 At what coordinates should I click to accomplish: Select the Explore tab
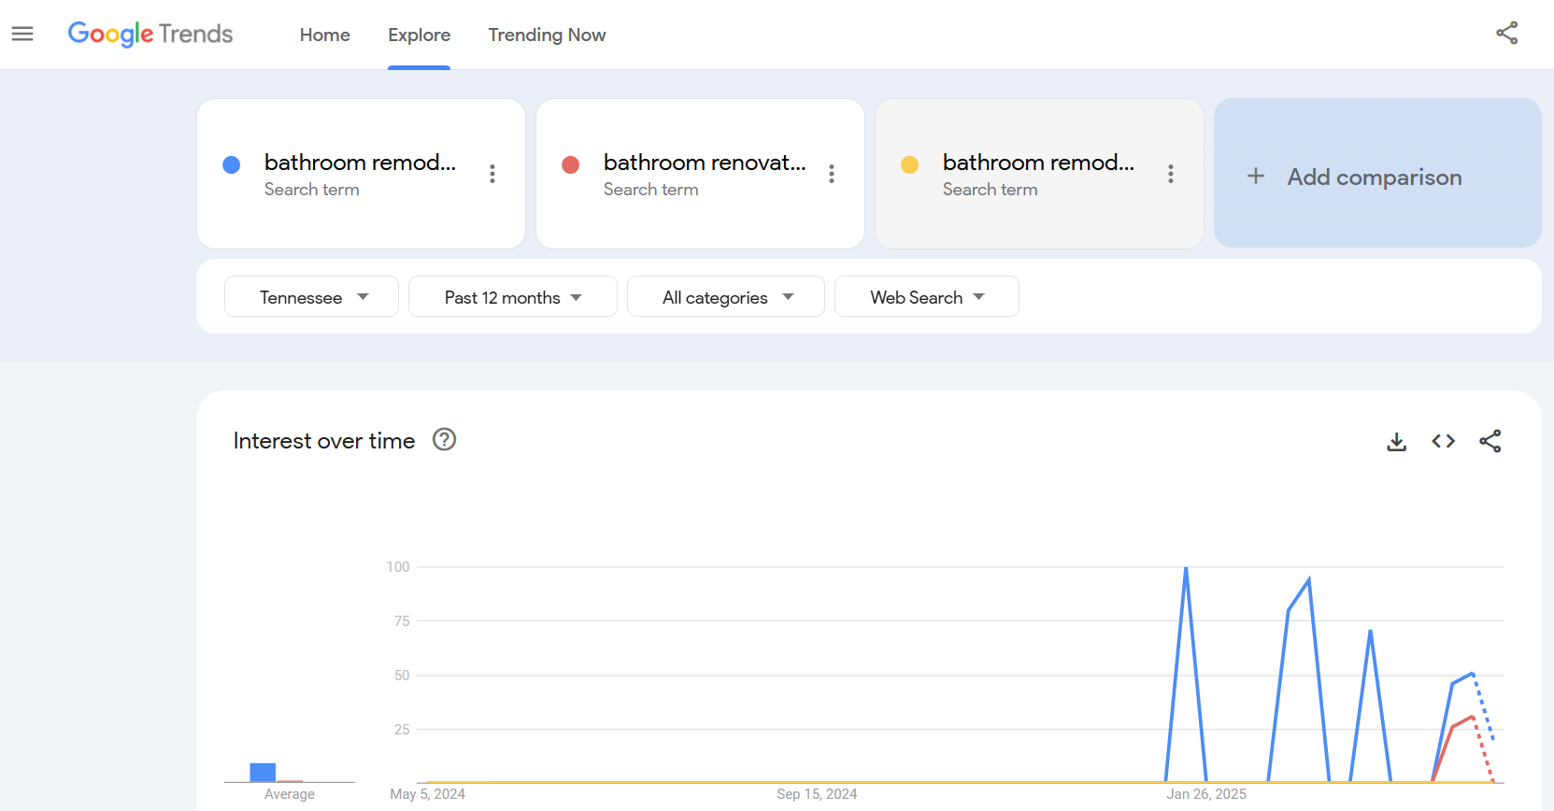[419, 36]
